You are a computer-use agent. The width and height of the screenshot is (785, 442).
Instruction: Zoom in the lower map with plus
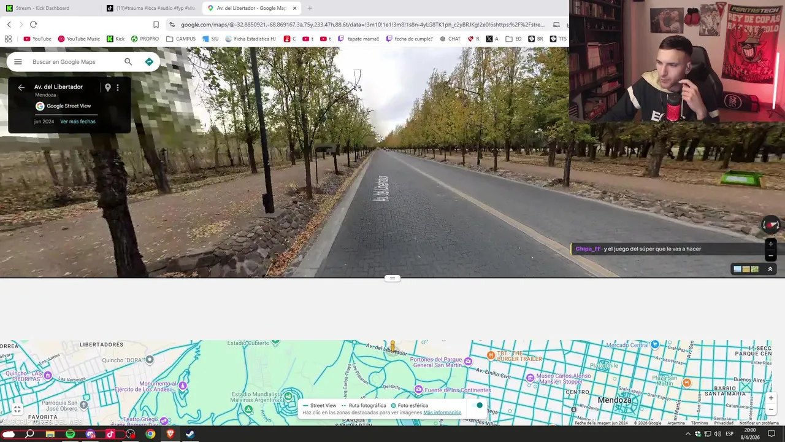(x=771, y=398)
